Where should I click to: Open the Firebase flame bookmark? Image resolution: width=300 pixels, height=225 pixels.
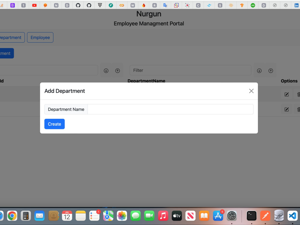click(x=143, y=5)
